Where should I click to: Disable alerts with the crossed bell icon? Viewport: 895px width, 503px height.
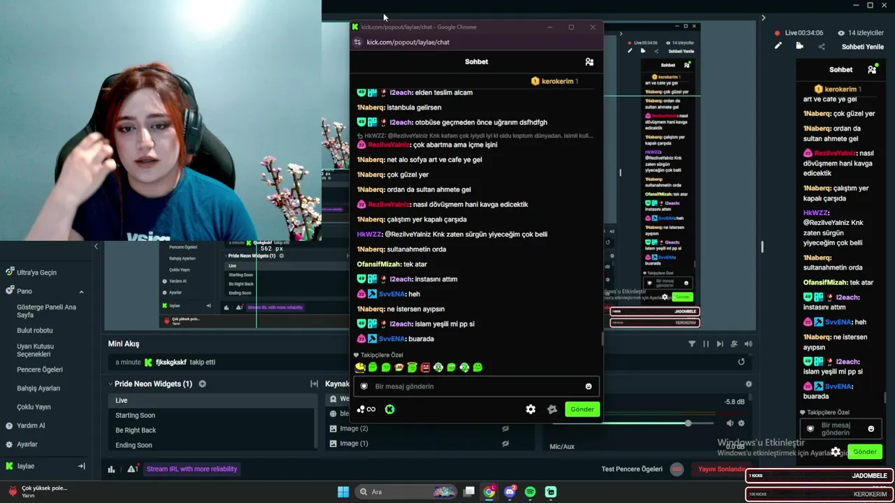[734, 344]
